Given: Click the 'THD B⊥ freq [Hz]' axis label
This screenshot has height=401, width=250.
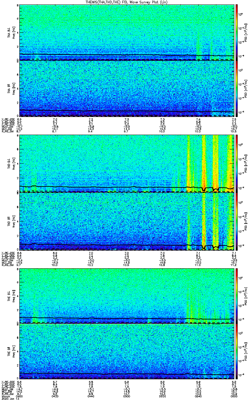Looking at the screenshot, I should (x=11, y=164).
